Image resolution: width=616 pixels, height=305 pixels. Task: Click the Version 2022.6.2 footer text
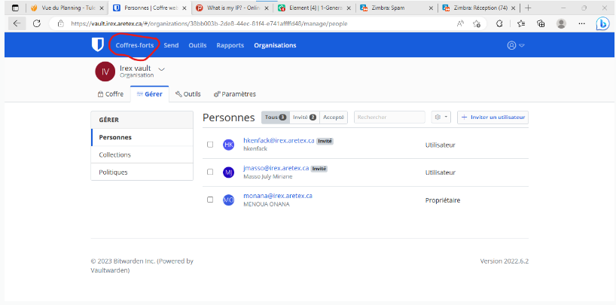[x=505, y=261]
